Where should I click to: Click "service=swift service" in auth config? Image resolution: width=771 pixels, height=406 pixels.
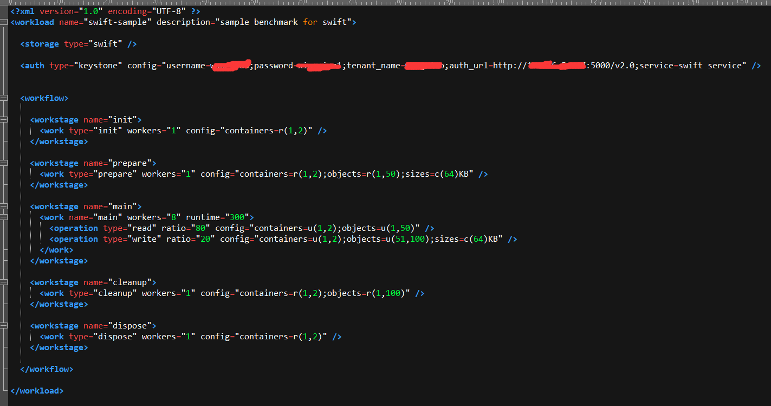click(690, 66)
